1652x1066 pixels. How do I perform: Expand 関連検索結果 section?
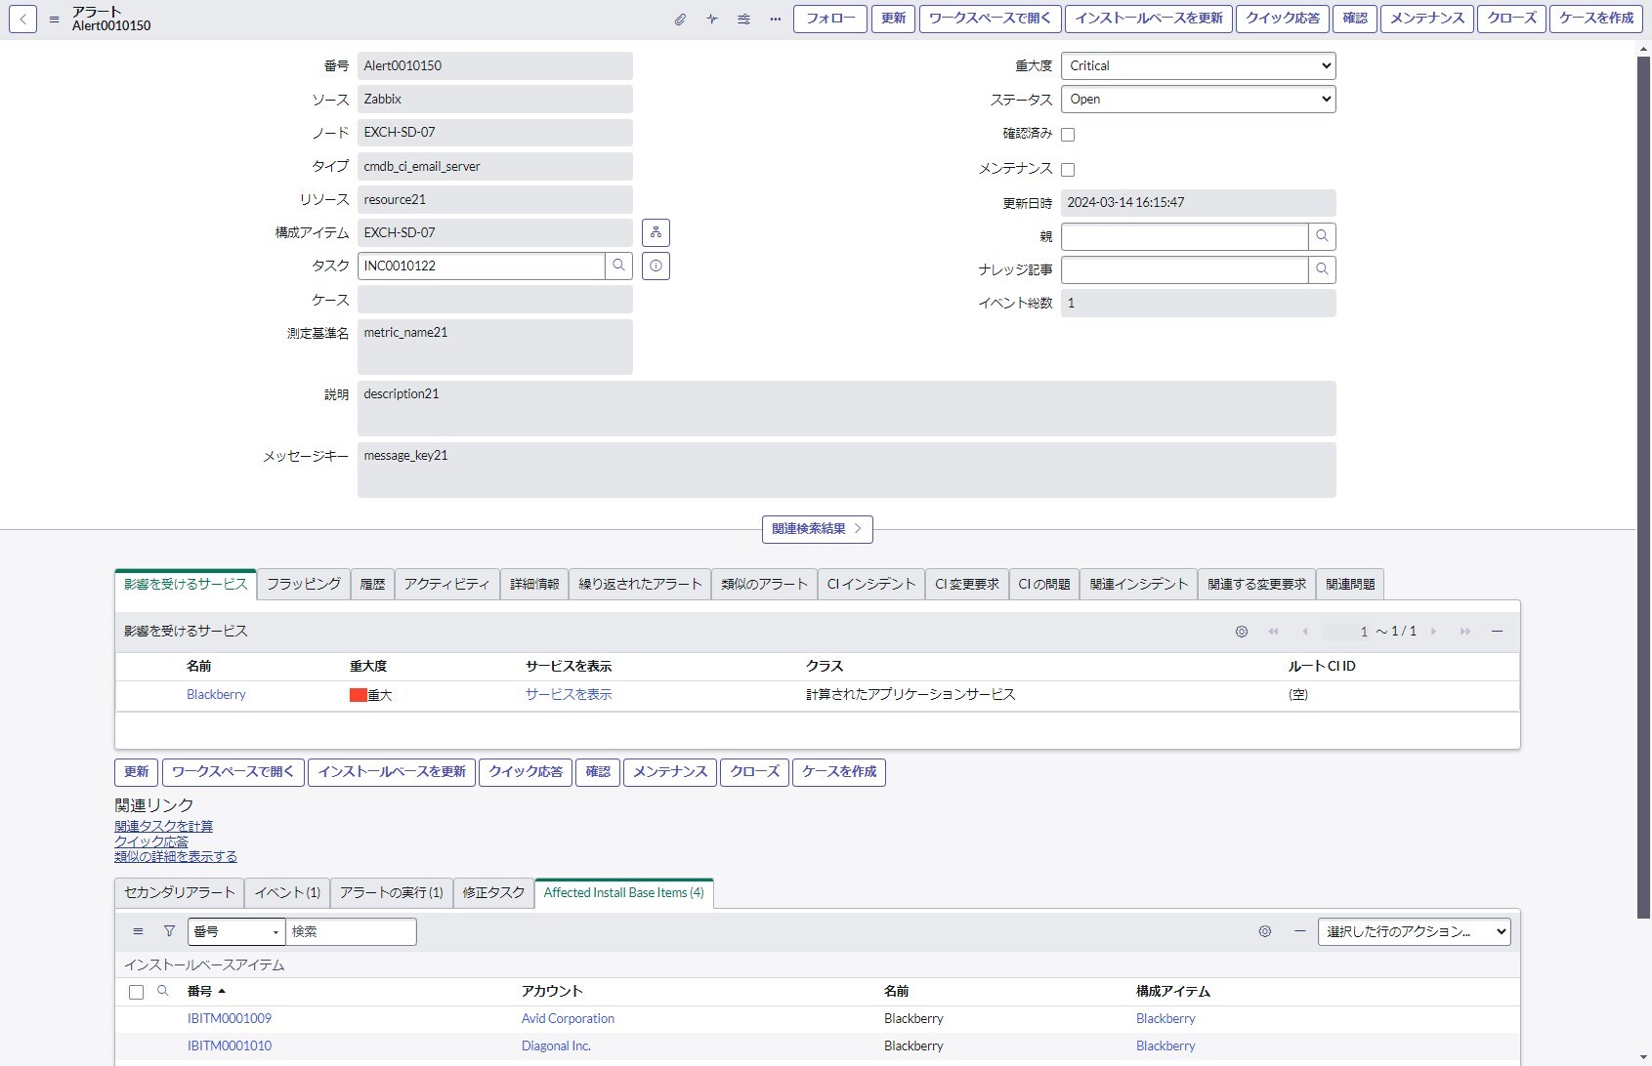817,529
